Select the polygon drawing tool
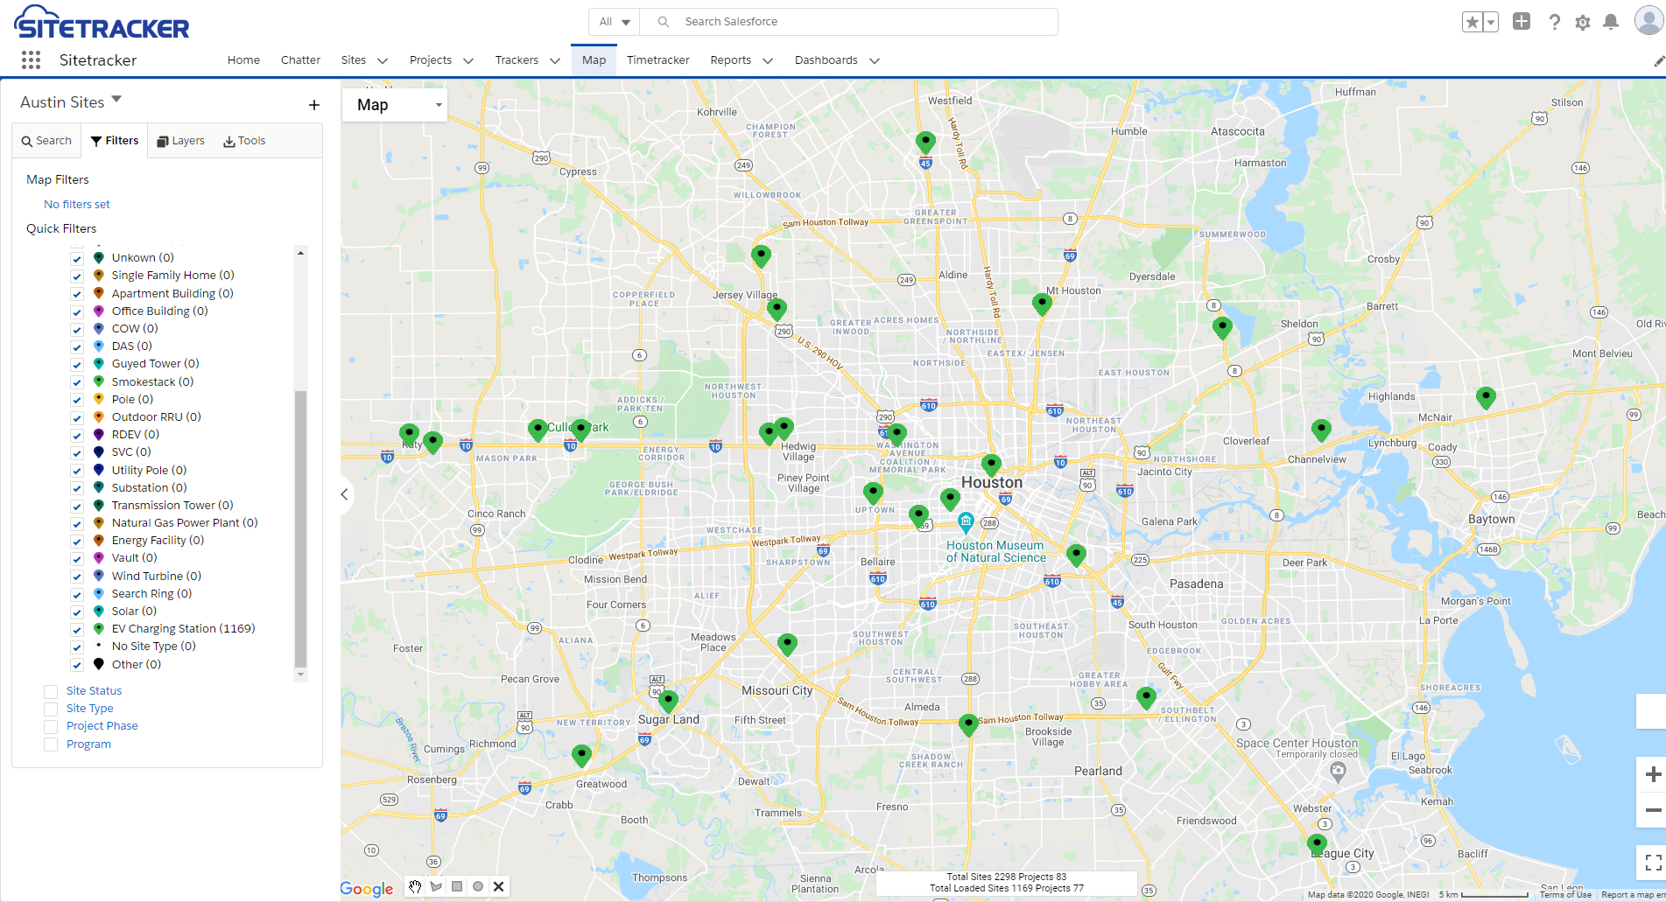Image resolution: width=1666 pixels, height=902 pixels. click(436, 886)
